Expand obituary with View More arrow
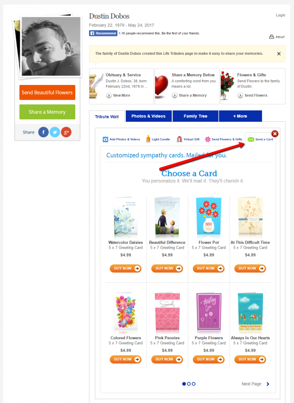The height and width of the screenshot is (403, 294). [109, 95]
